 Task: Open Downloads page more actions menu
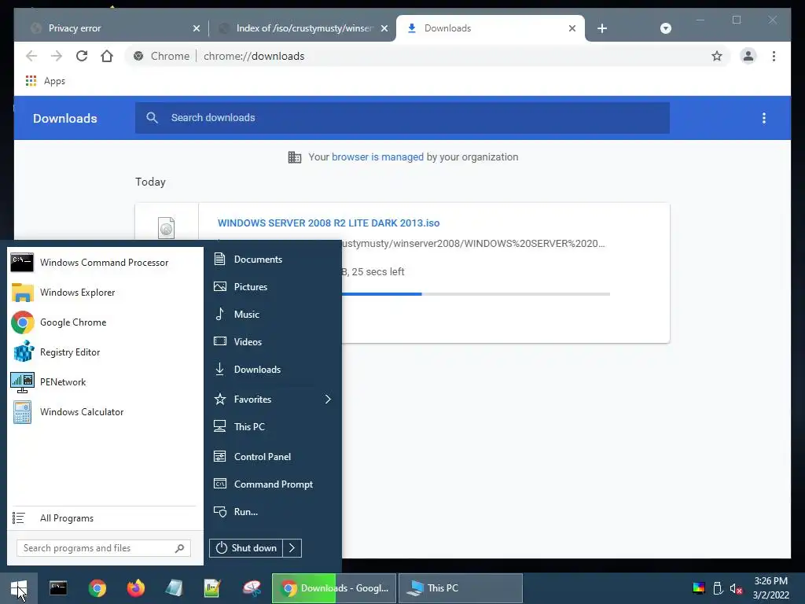tap(764, 118)
